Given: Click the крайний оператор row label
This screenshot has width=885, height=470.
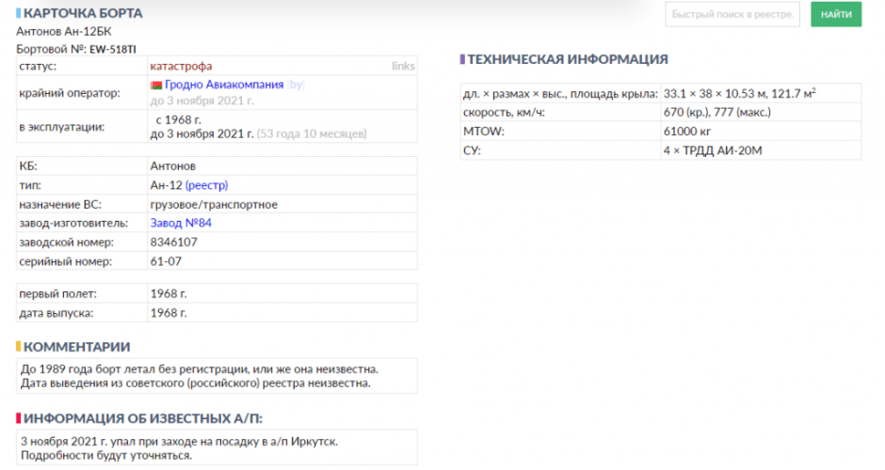Looking at the screenshot, I should click(70, 93).
